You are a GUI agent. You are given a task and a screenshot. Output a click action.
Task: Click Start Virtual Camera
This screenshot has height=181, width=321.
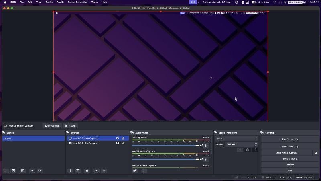coord(286,153)
